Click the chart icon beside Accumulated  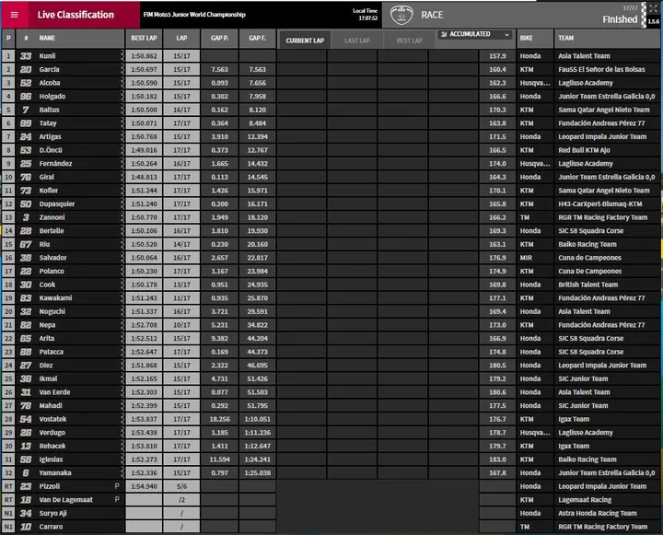(x=444, y=34)
